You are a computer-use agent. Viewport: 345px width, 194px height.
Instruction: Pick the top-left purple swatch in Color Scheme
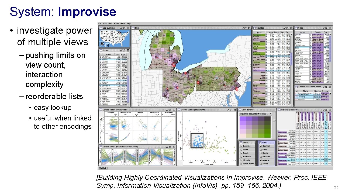click(x=243, y=119)
